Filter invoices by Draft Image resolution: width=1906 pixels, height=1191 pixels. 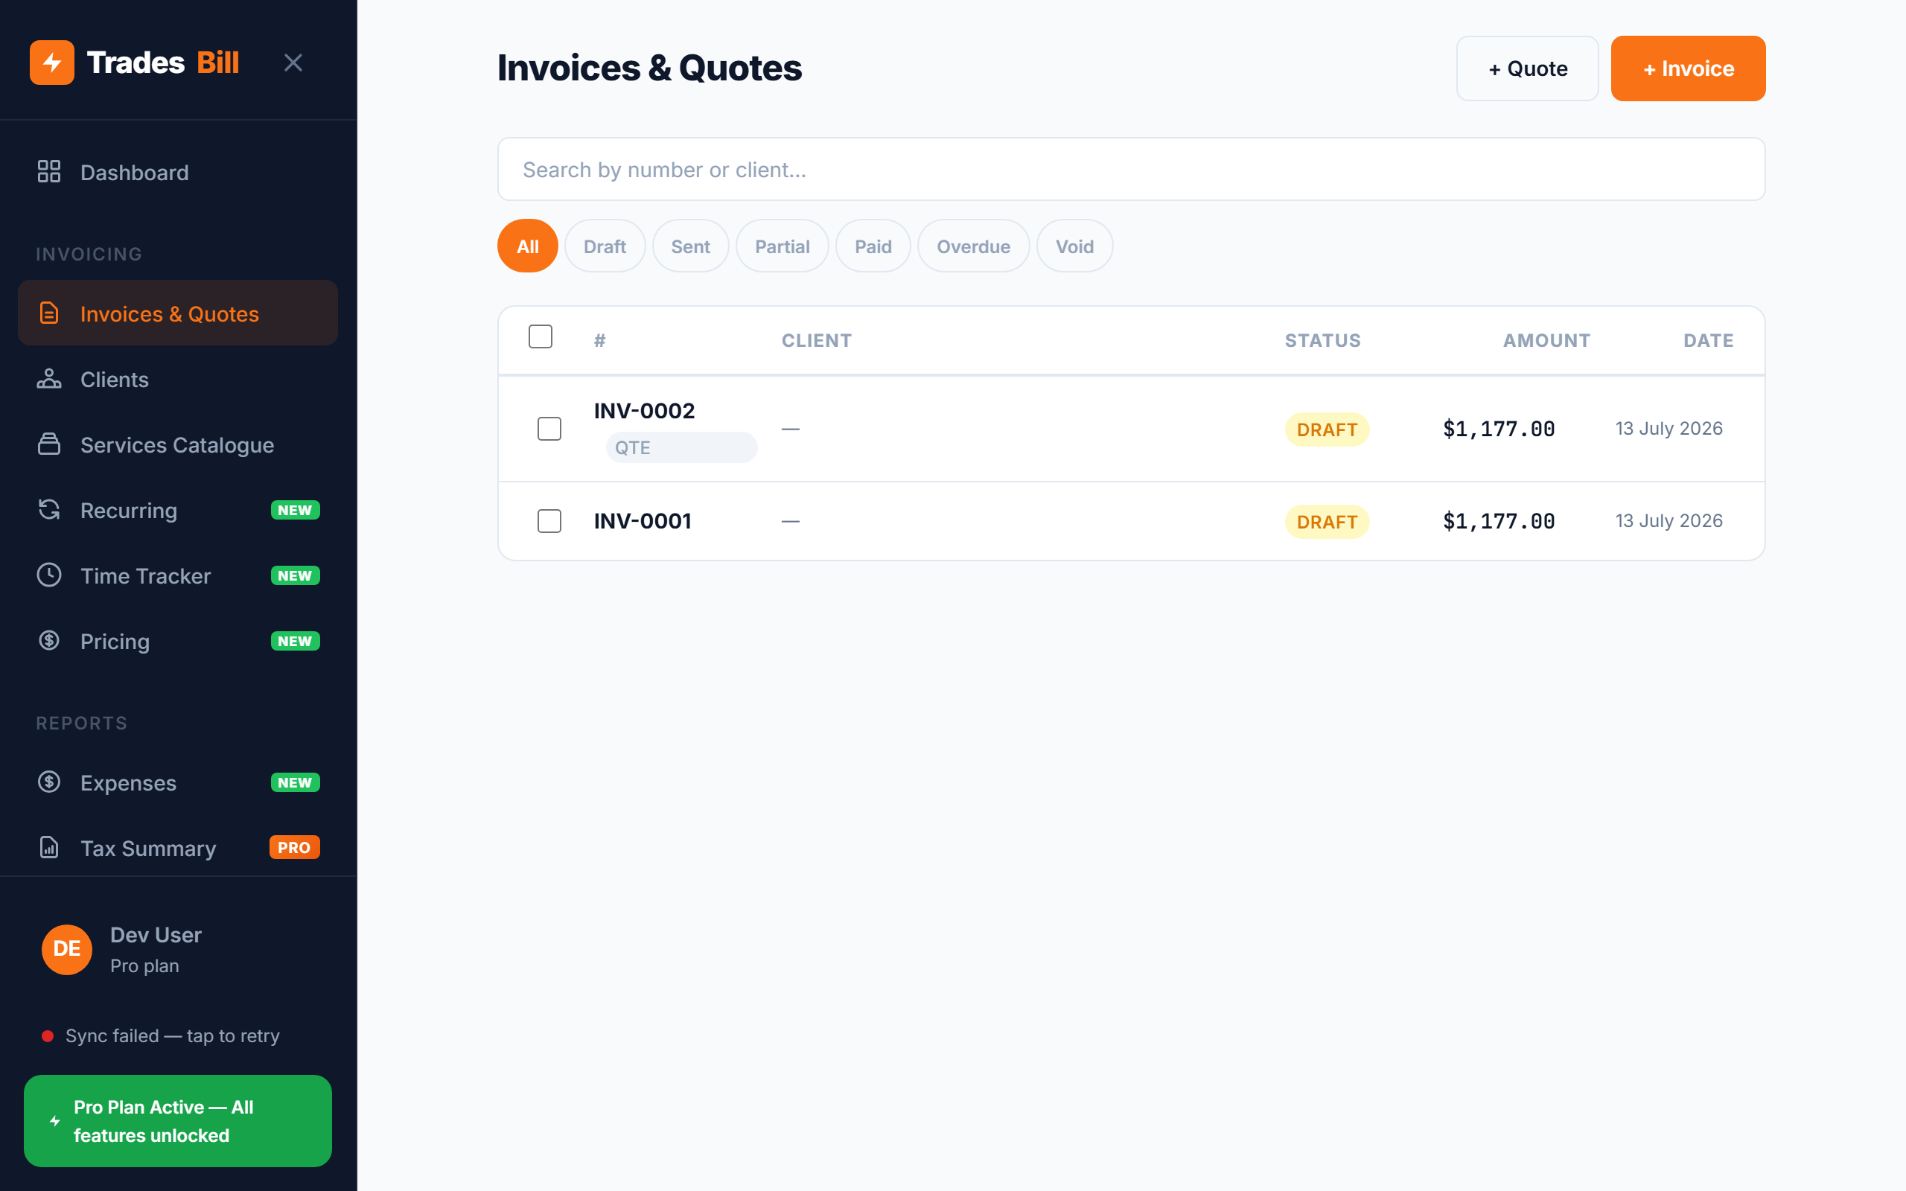[605, 246]
